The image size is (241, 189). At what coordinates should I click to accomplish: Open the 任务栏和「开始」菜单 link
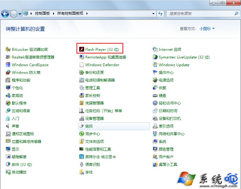pos(104,111)
